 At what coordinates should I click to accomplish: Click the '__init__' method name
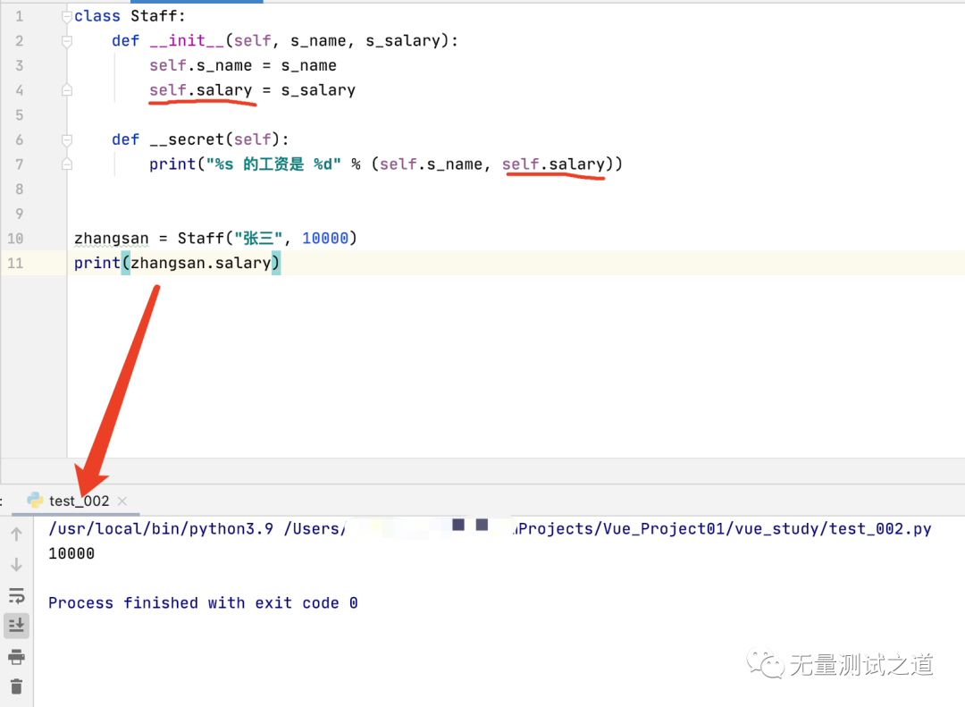coord(187,40)
